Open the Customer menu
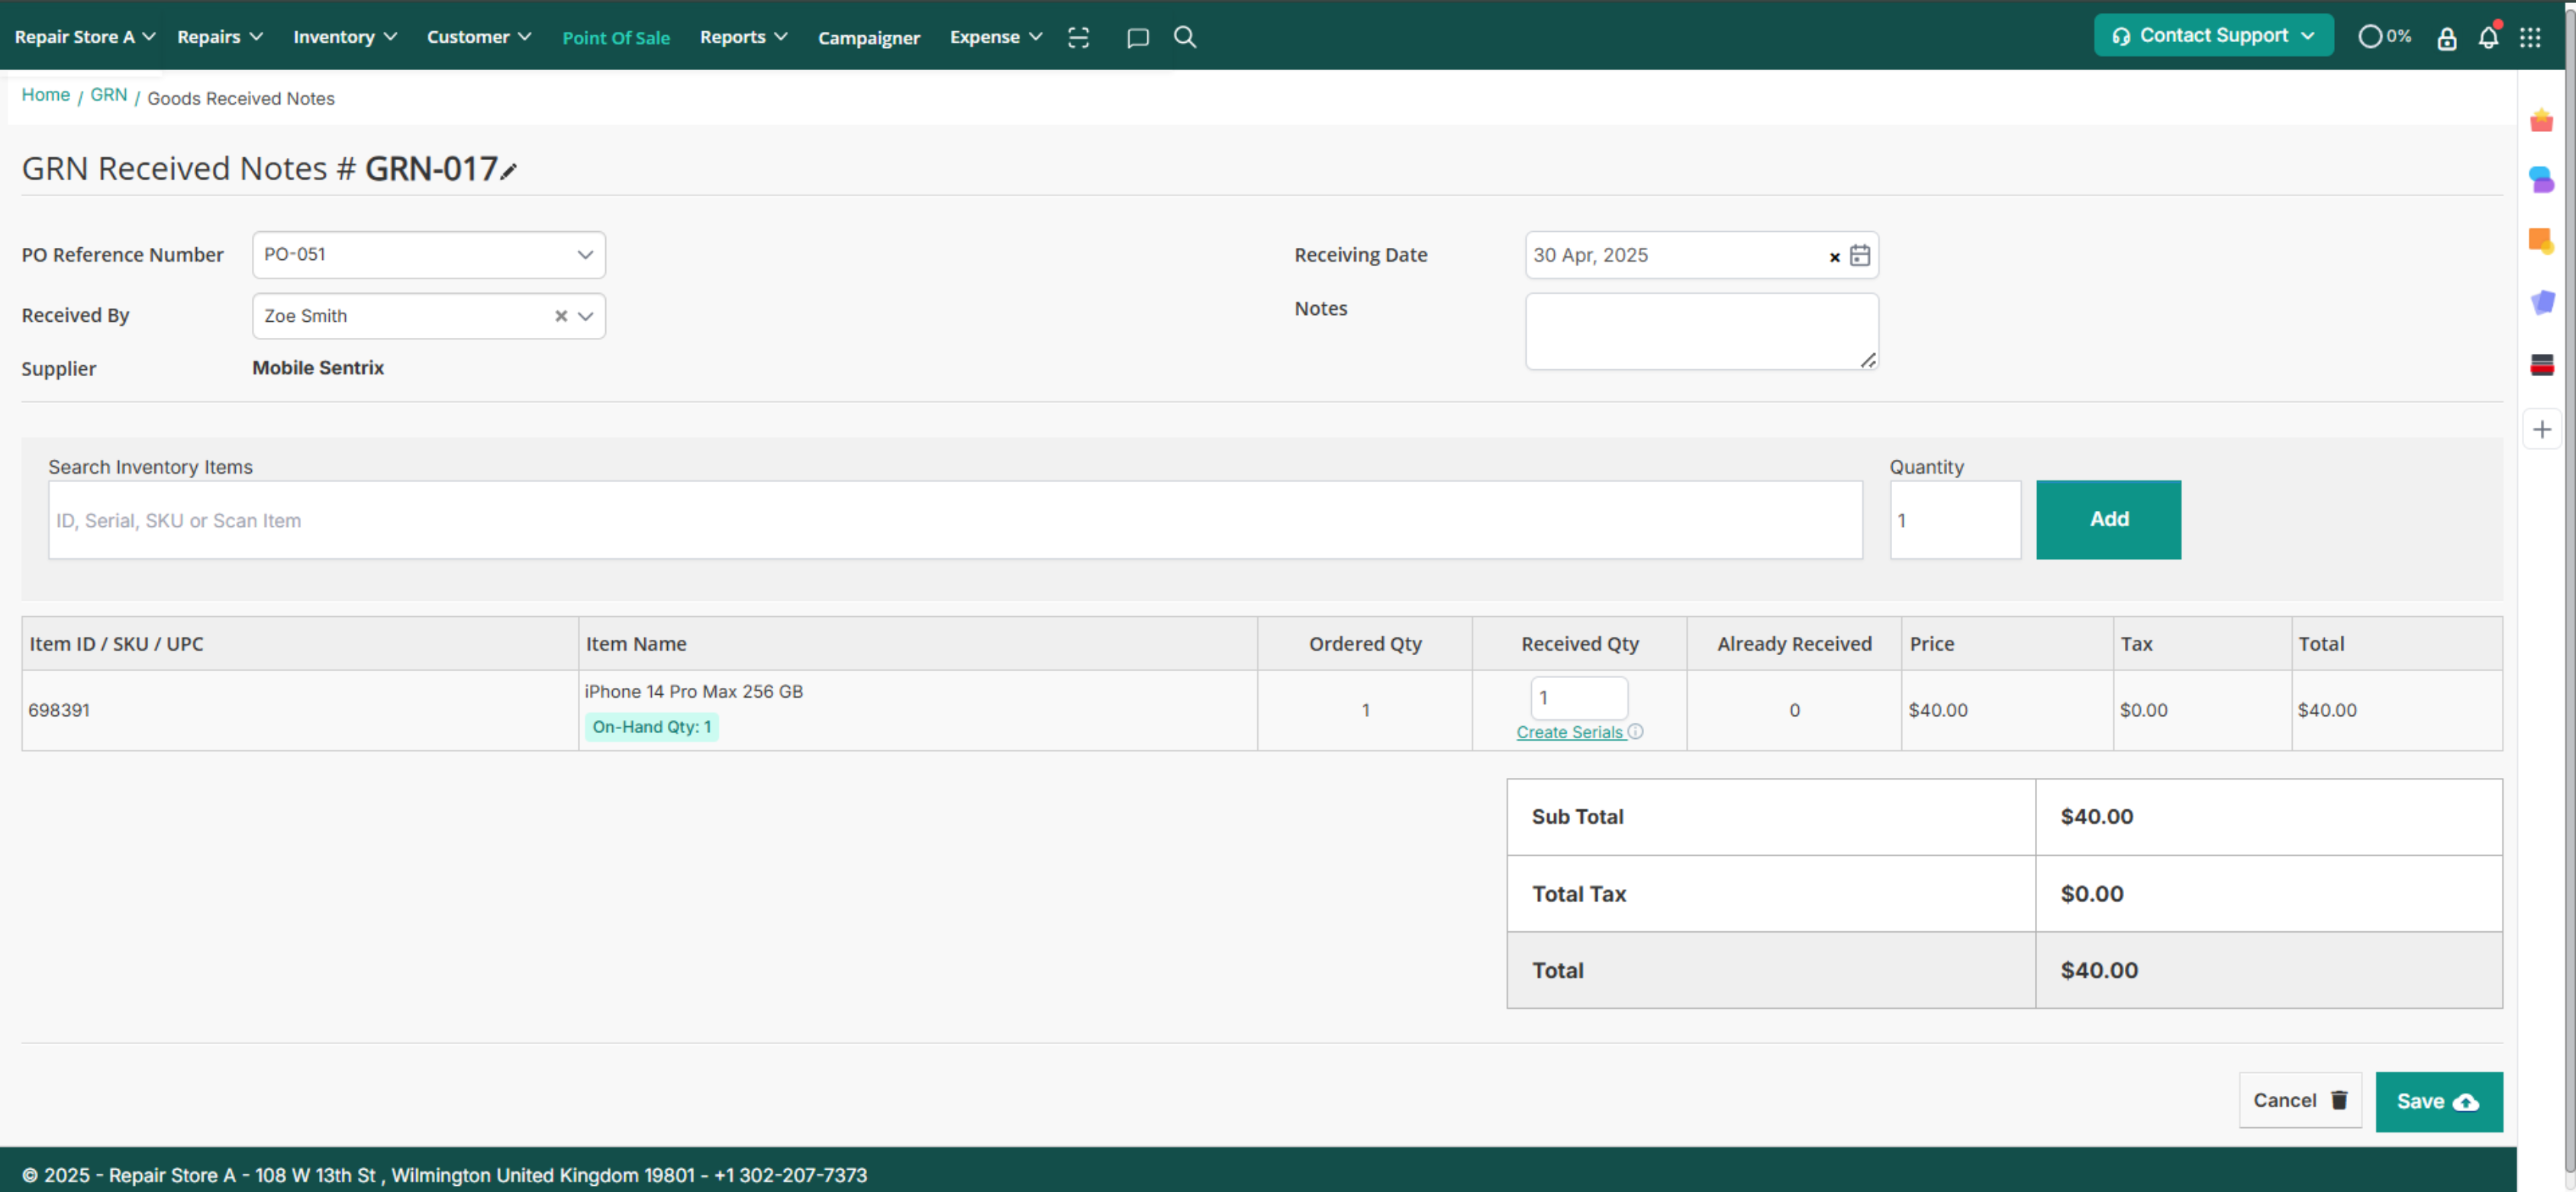2576x1192 pixels. point(479,37)
